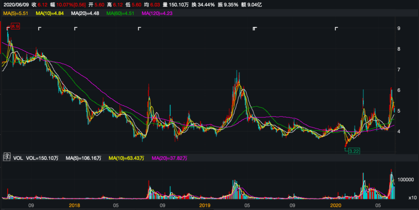
Task: Click the opening price 开 5.60 value
Action: click(96, 5)
